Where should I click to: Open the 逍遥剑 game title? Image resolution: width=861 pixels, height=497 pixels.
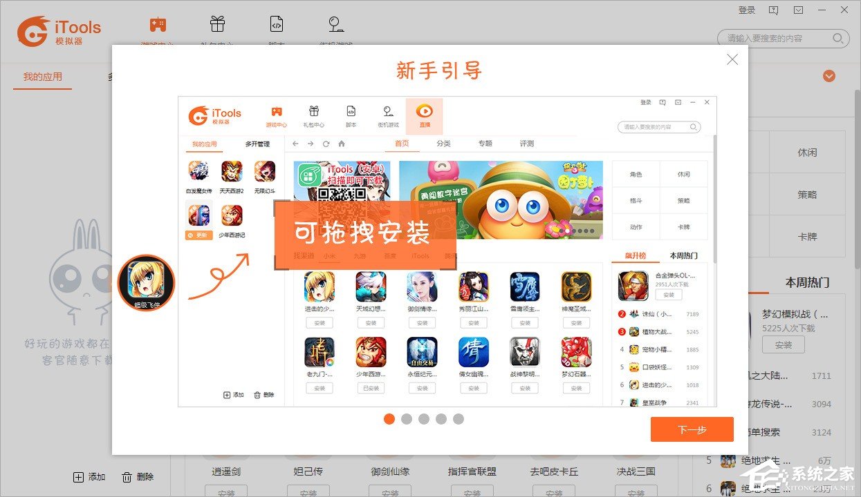click(x=226, y=471)
